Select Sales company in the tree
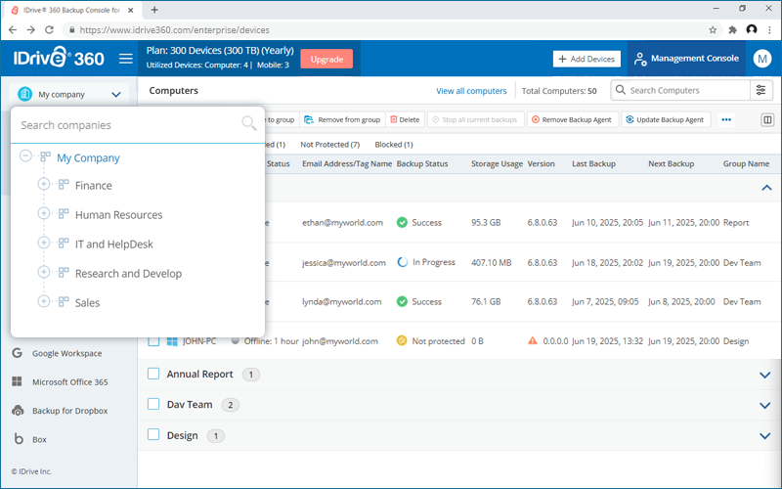Image resolution: width=782 pixels, height=489 pixels. click(x=87, y=302)
